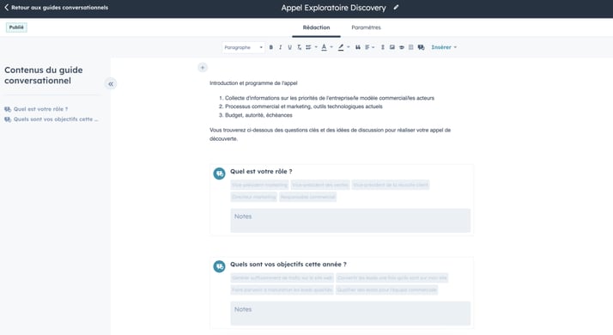Insert a blockquote with the quote icon
This screenshot has width=613, height=335.
[358, 47]
